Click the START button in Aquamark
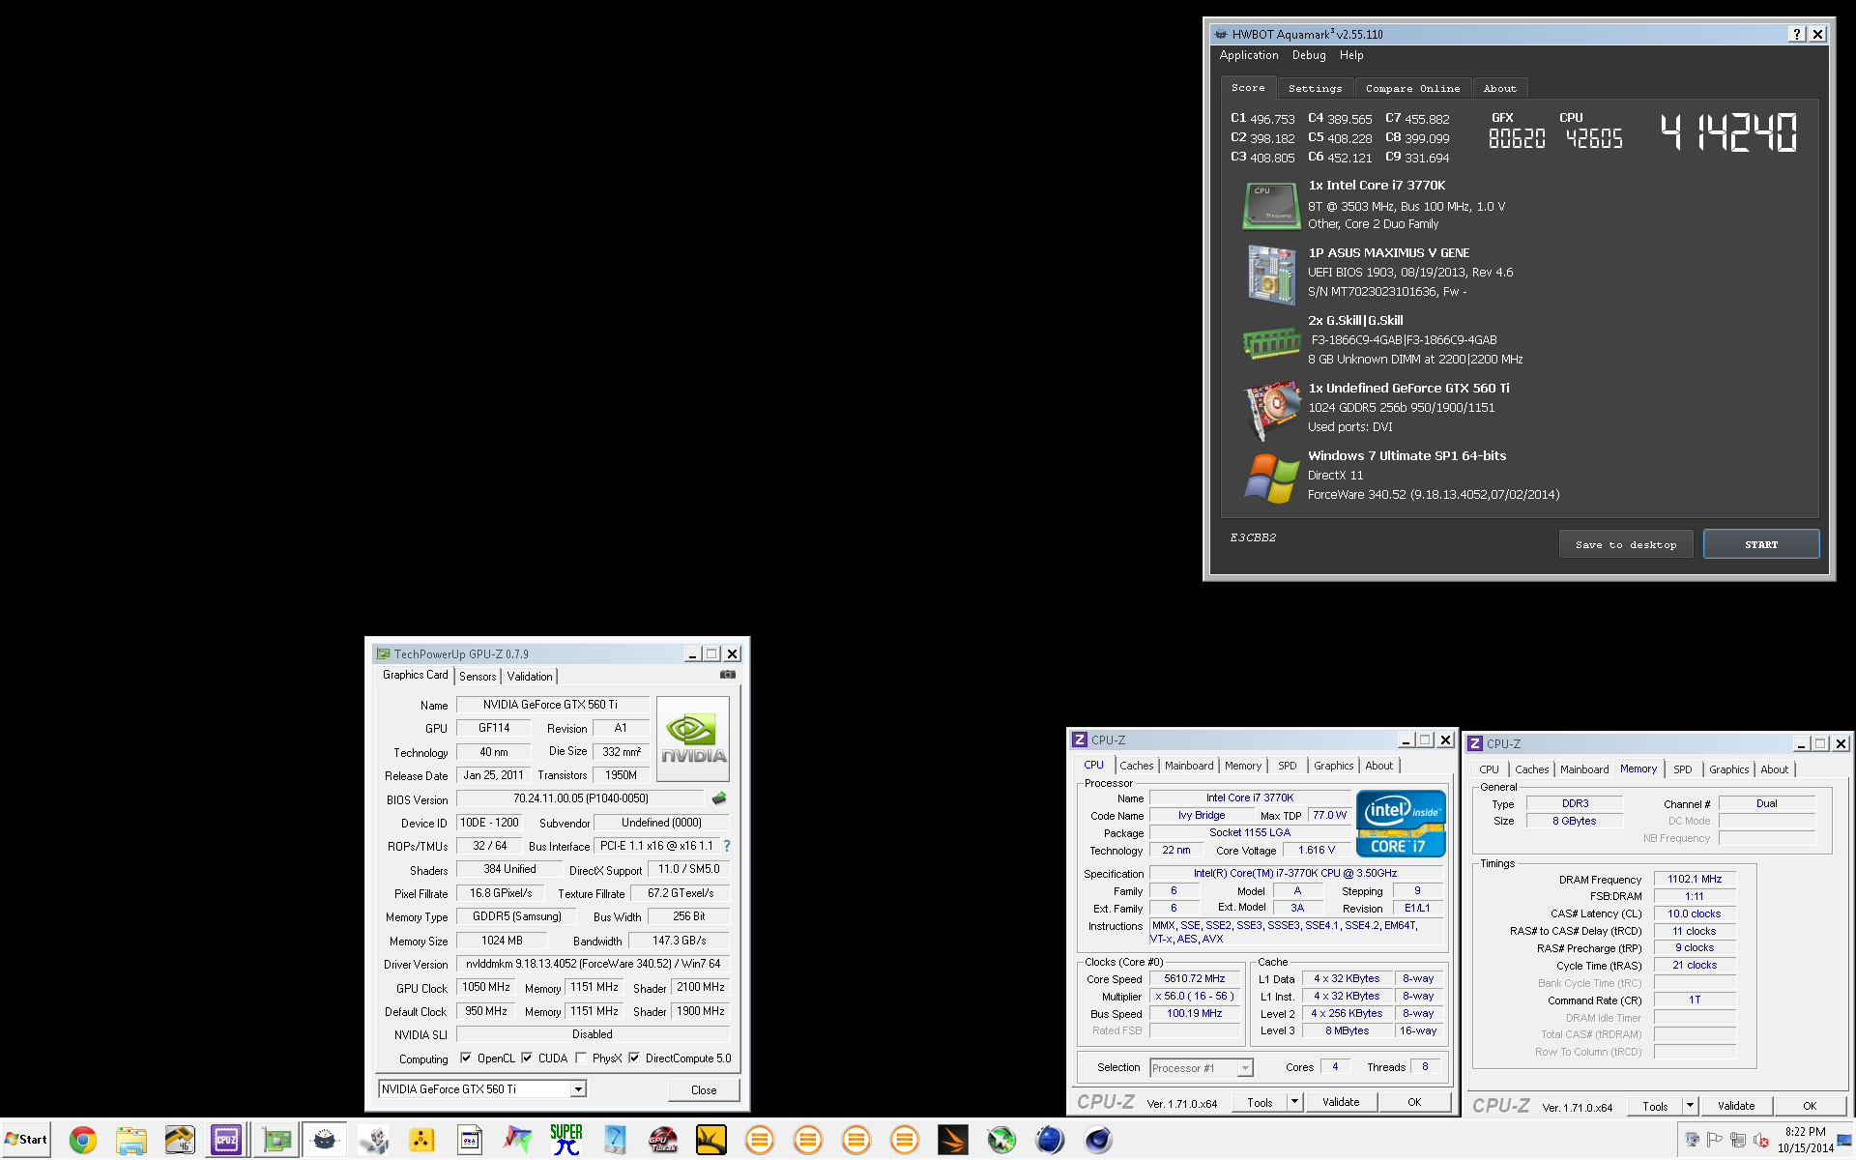This screenshot has width=1856, height=1160. [x=1761, y=544]
